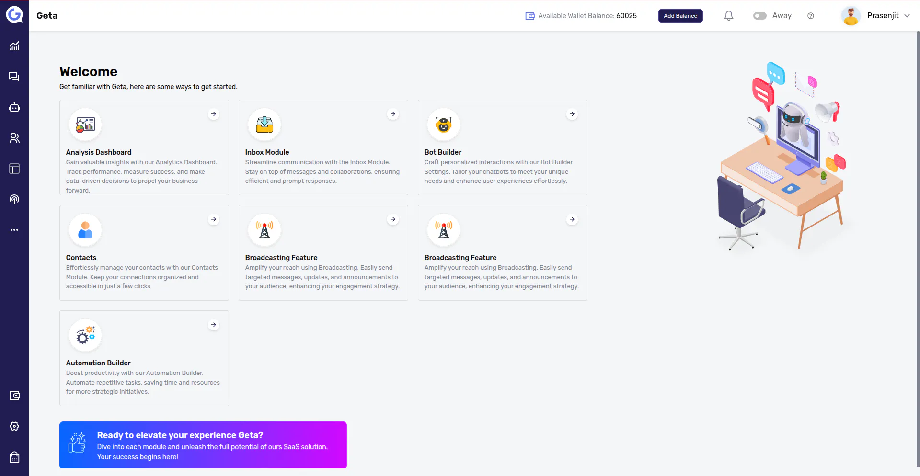Open the table template icon in the sidebar
Screen dimensions: 920x476
(x=14, y=169)
